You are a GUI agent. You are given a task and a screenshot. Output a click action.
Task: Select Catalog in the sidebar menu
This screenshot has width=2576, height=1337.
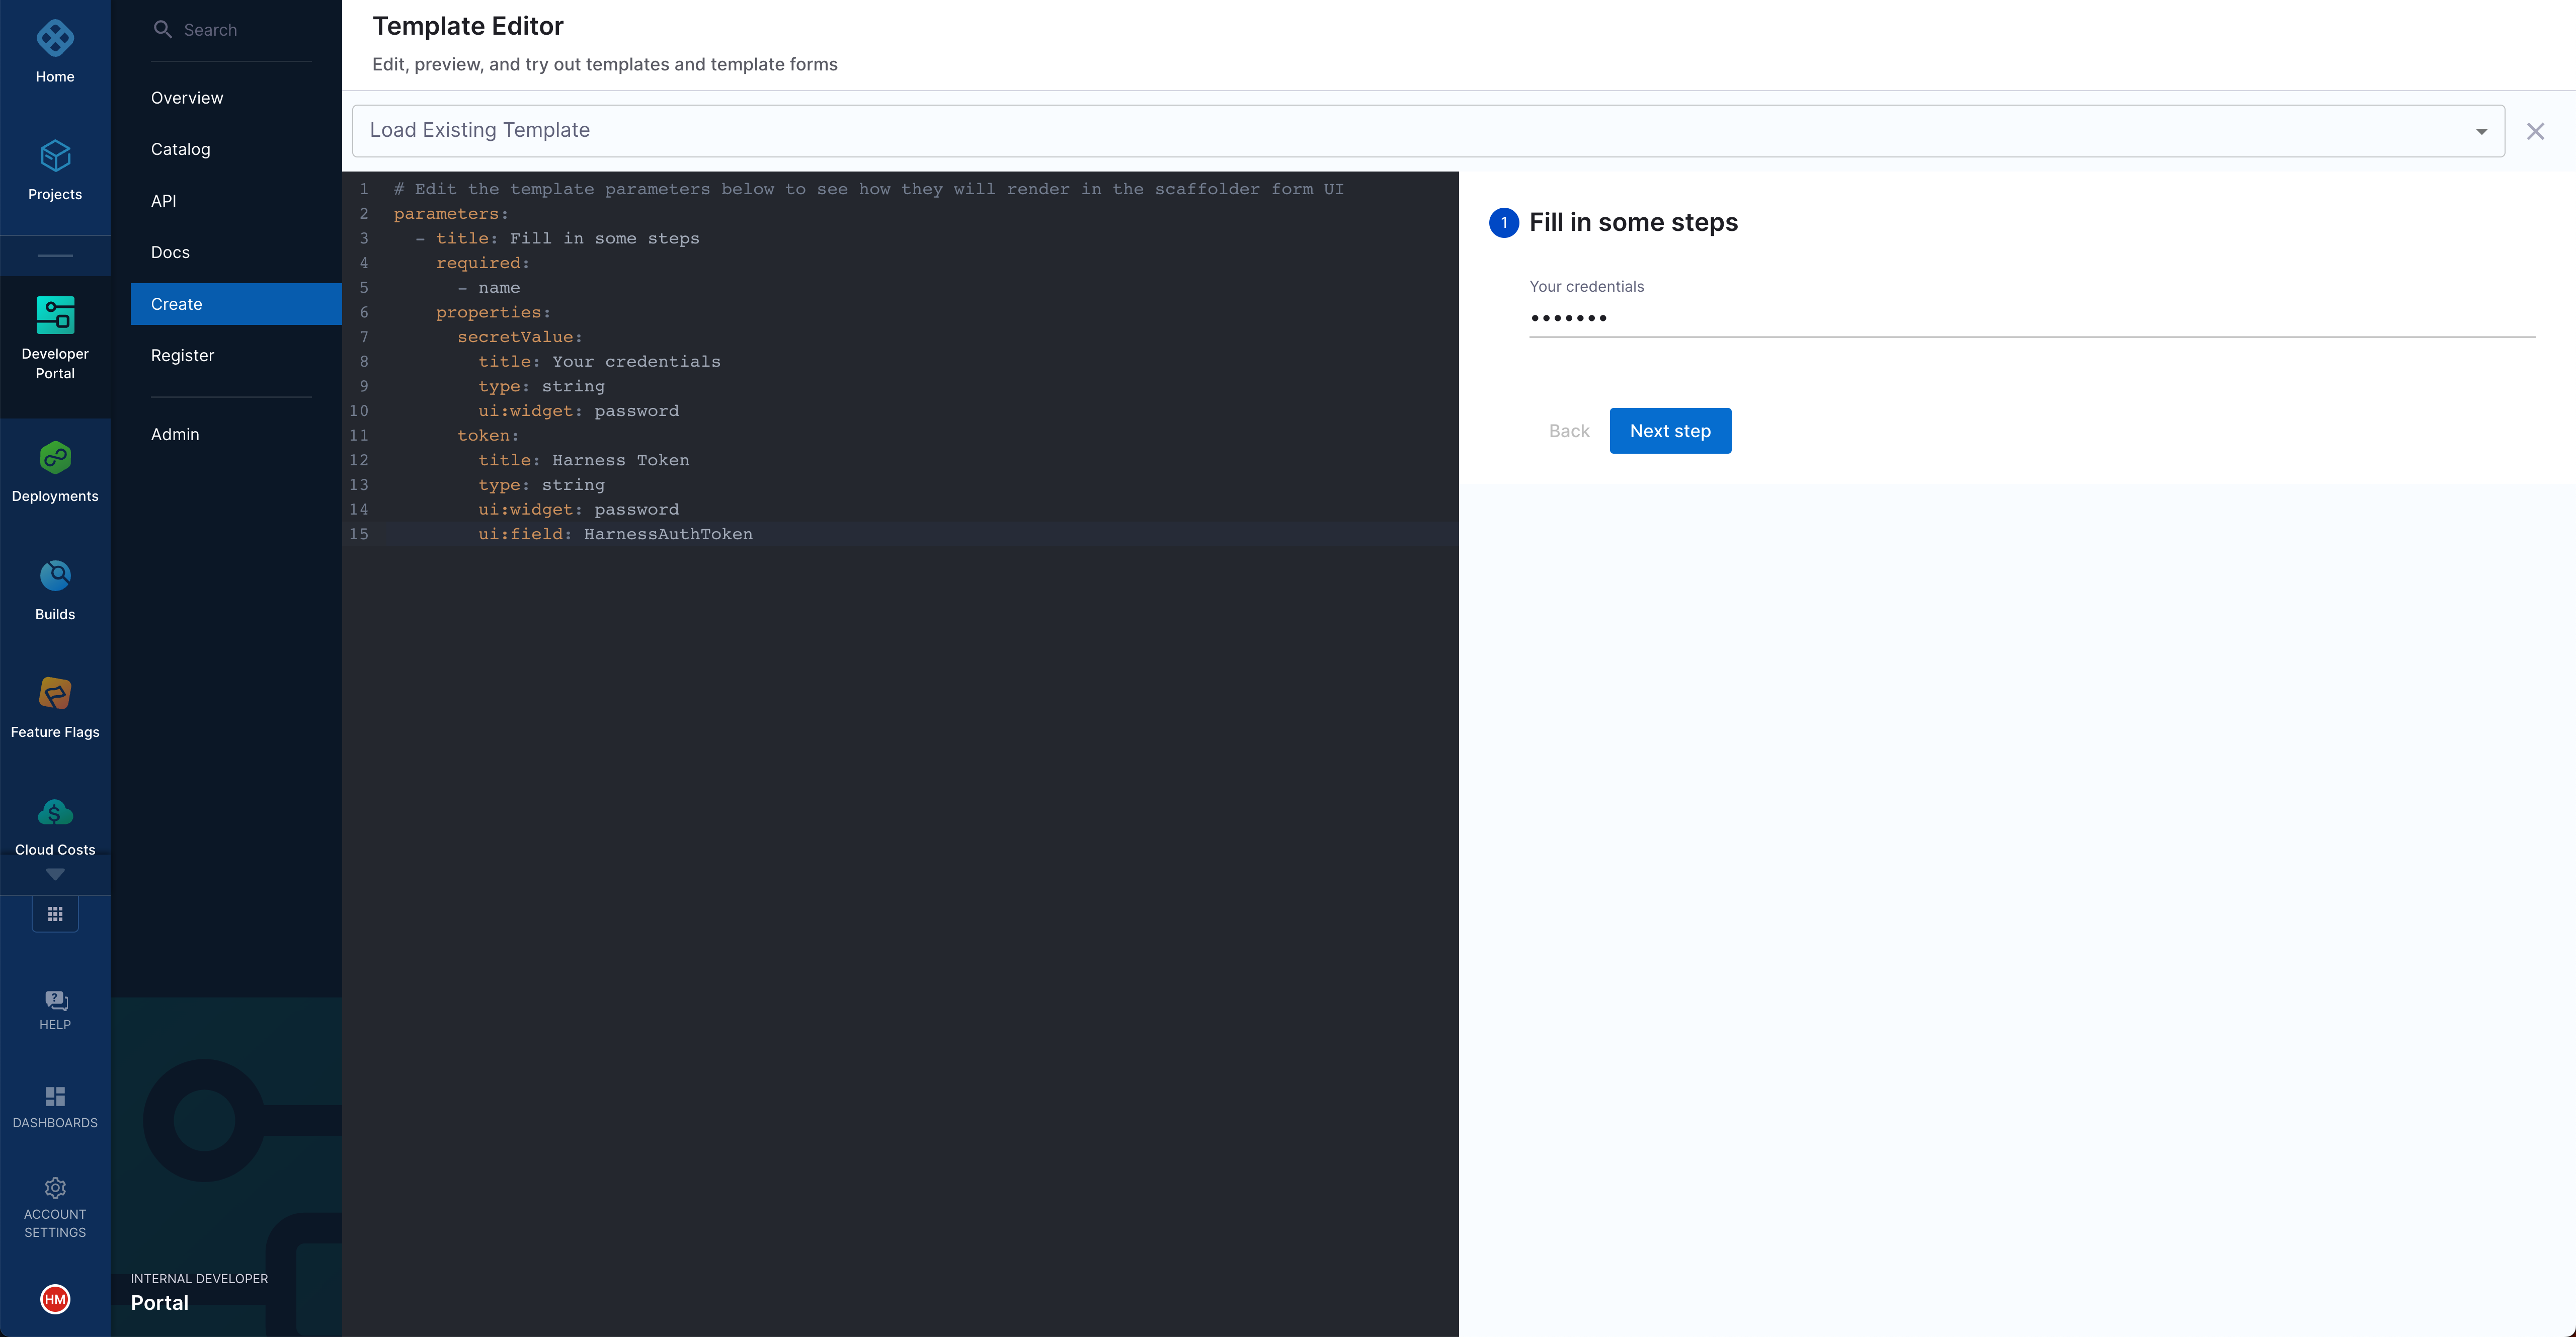pos(180,149)
